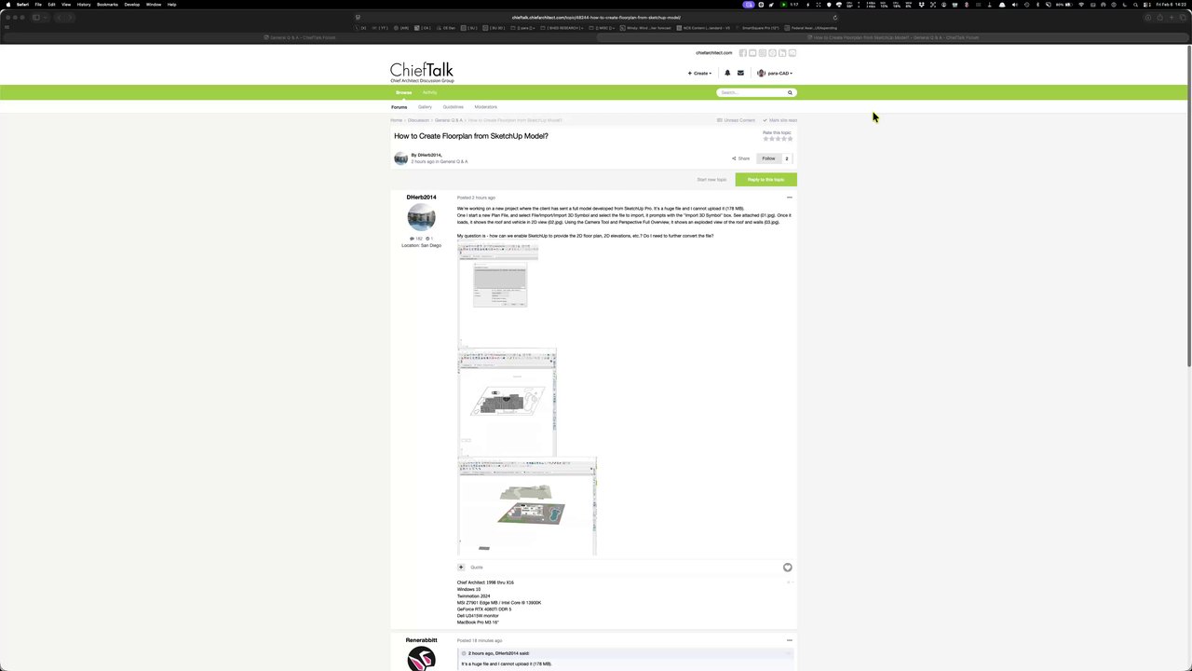Open Unread Content link
This screenshot has height=671, width=1192.
click(737, 120)
